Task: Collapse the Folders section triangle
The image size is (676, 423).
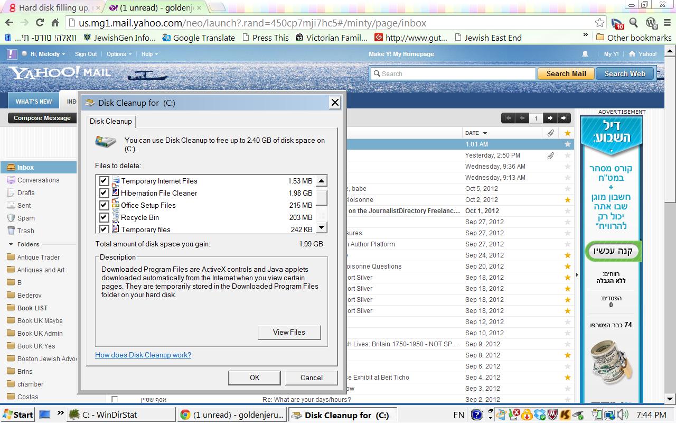Action: click(x=11, y=244)
